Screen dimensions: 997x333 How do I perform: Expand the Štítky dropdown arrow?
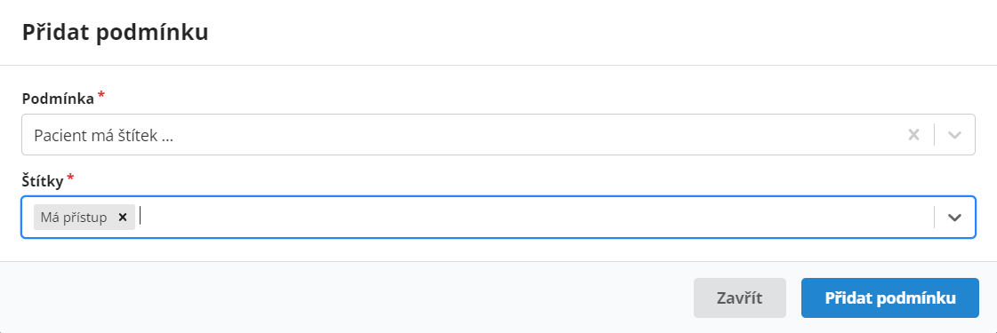click(954, 217)
